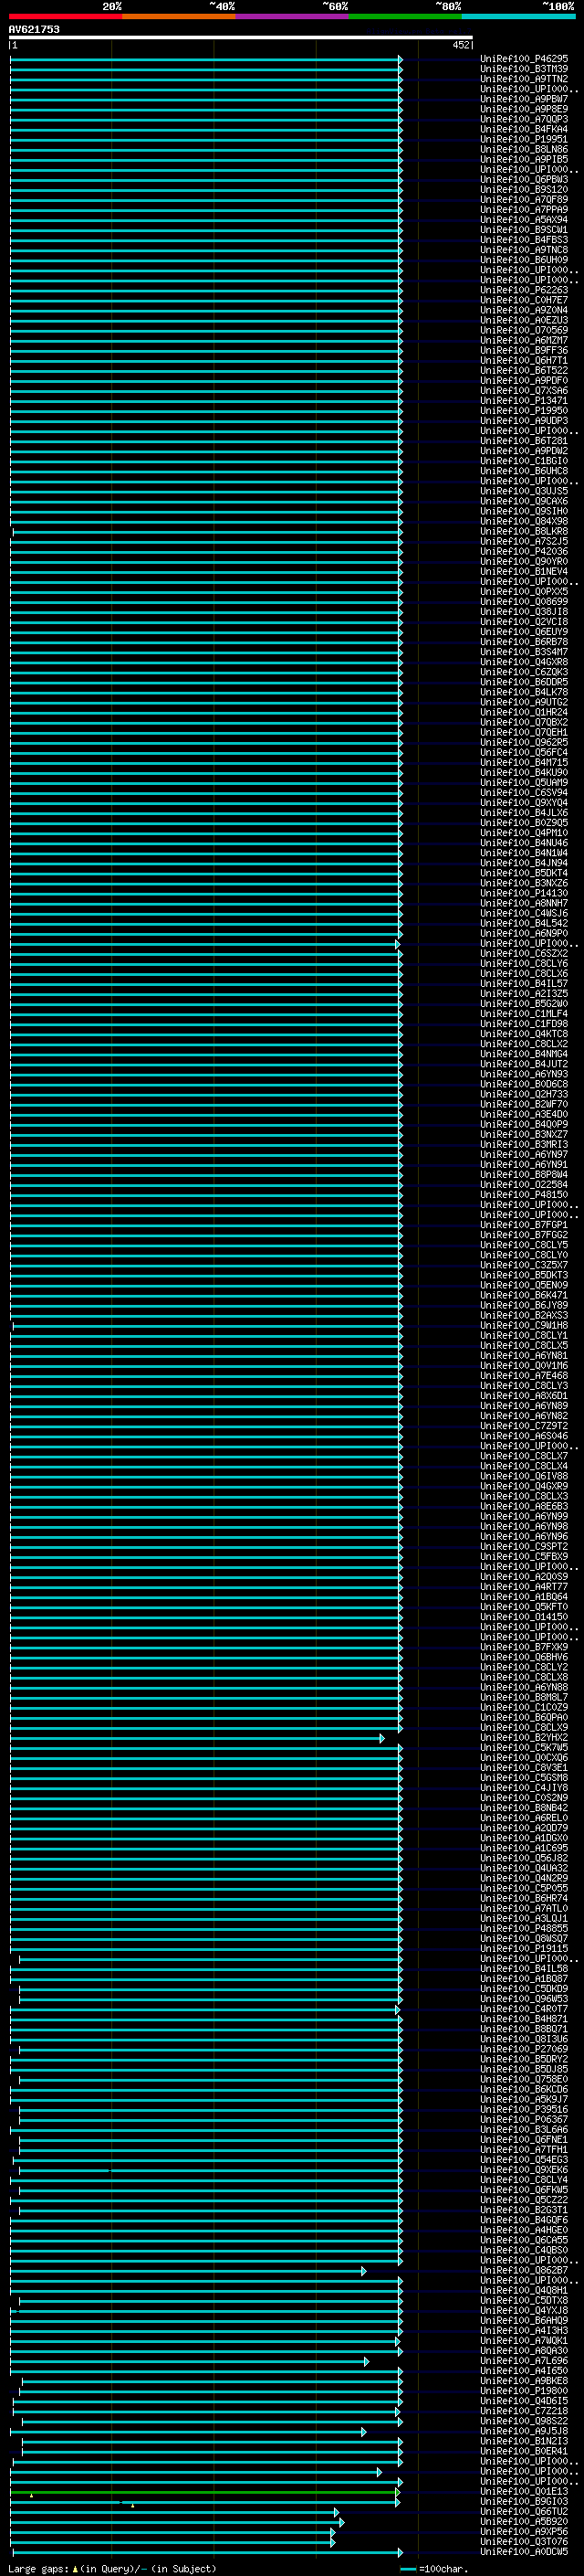Open hit UniRef100_A9PBW7
This screenshot has height=2576, width=584.
(x=524, y=99)
